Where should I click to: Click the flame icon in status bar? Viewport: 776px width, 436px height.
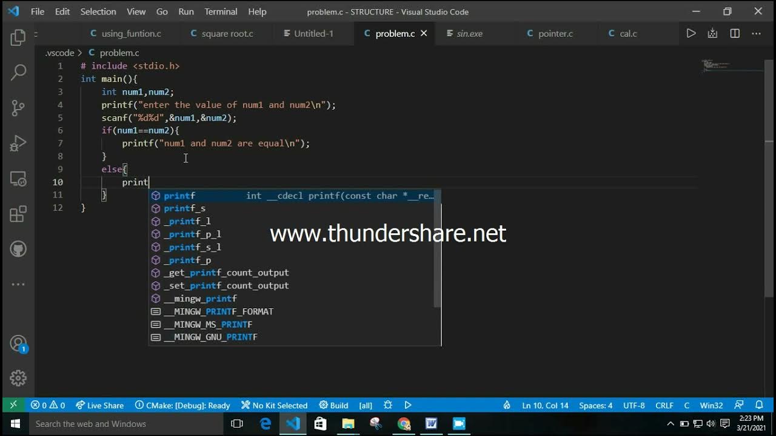coord(507,405)
